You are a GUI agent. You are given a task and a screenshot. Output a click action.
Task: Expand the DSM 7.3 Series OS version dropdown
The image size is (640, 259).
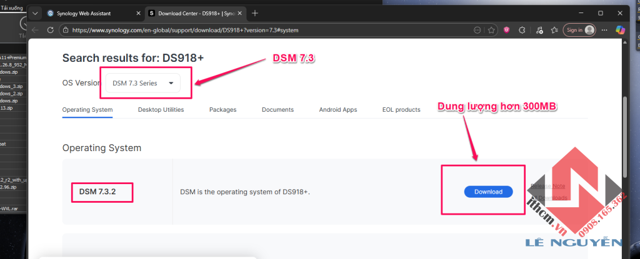tap(143, 83)
